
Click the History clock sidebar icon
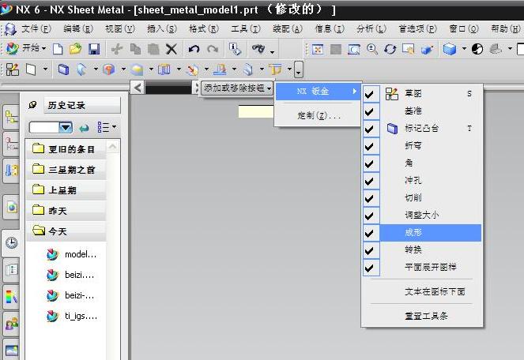coord(11,243)
